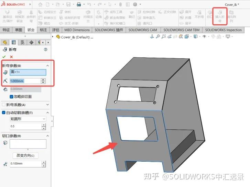Increase bend radius with spinner arrows
250x187 pixels.
(x=43, y=80)
